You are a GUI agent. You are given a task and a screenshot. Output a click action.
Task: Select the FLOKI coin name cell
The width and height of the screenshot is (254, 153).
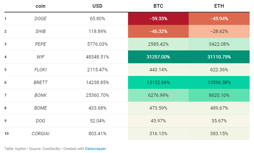41,70
